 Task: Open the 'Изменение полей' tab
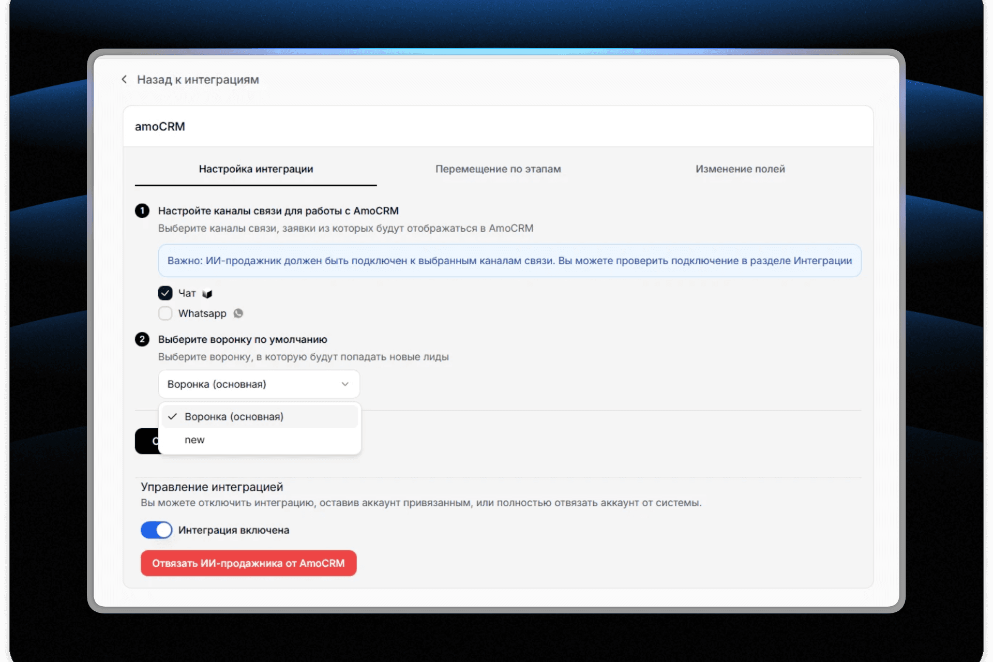click(x=740, y=169)
